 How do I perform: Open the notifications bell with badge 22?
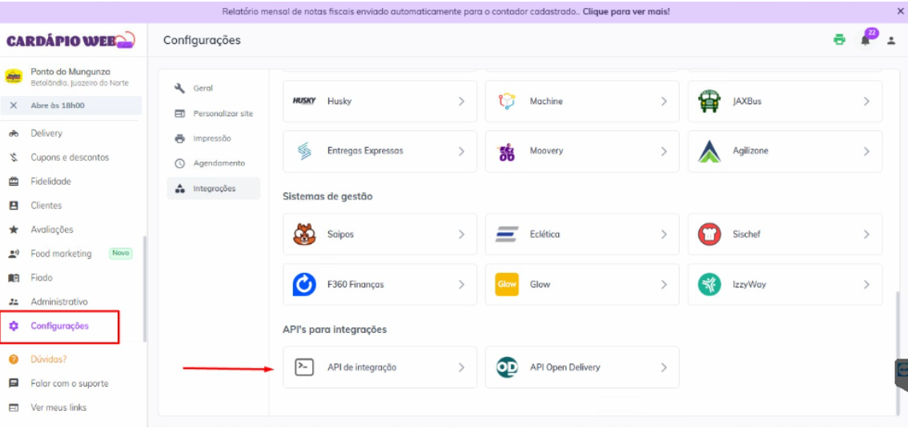[866, 40]
